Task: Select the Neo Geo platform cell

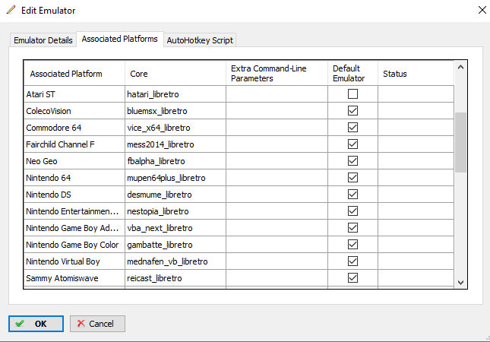Action: tap(74, 161)
